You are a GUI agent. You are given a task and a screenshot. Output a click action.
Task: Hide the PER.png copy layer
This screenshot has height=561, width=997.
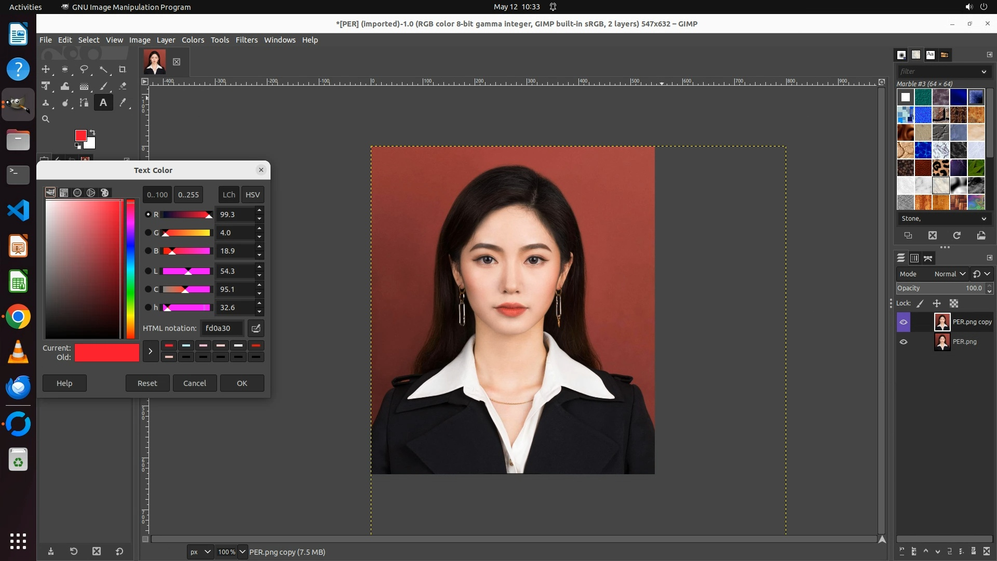904,322
